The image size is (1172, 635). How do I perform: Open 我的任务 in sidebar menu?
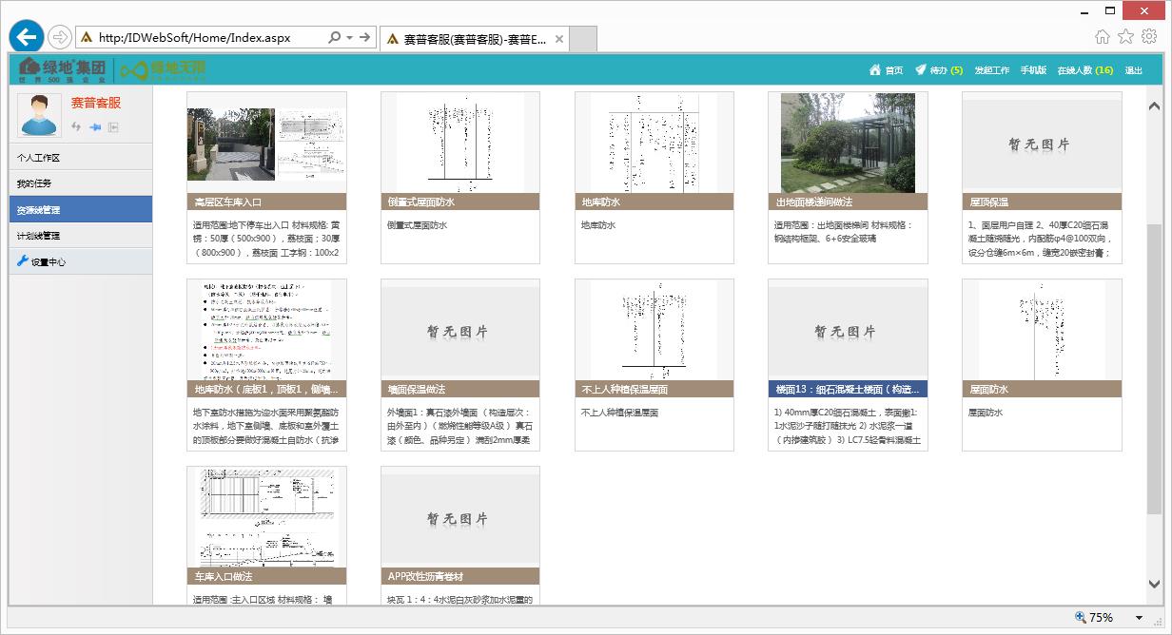[x=34, y=183]
